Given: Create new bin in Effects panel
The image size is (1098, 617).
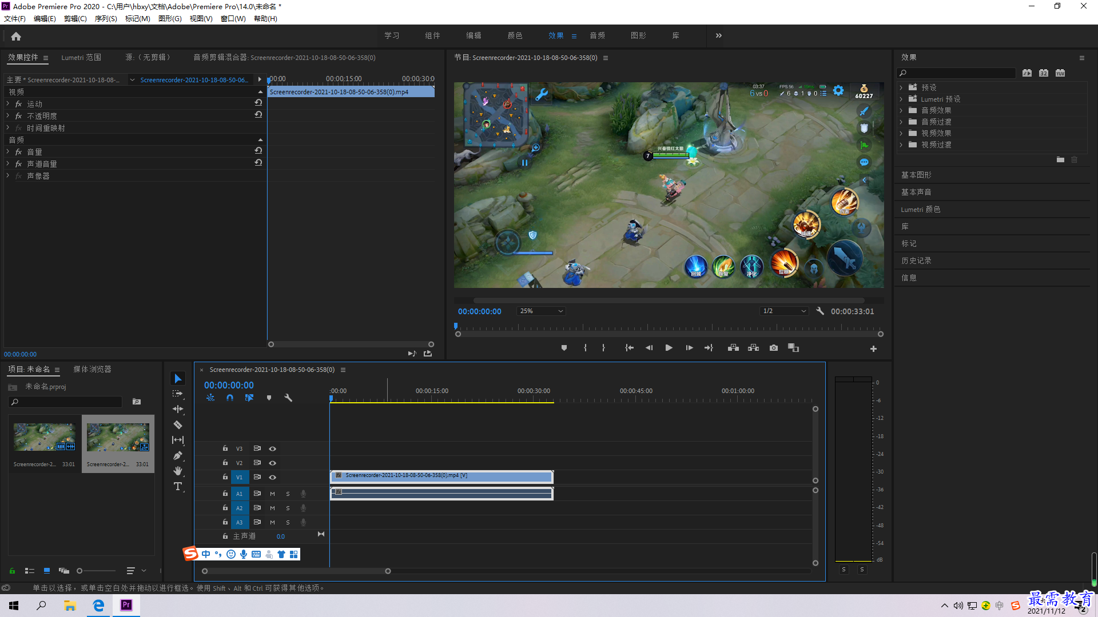Looking at the screenshot, I should pos(1060,160).
